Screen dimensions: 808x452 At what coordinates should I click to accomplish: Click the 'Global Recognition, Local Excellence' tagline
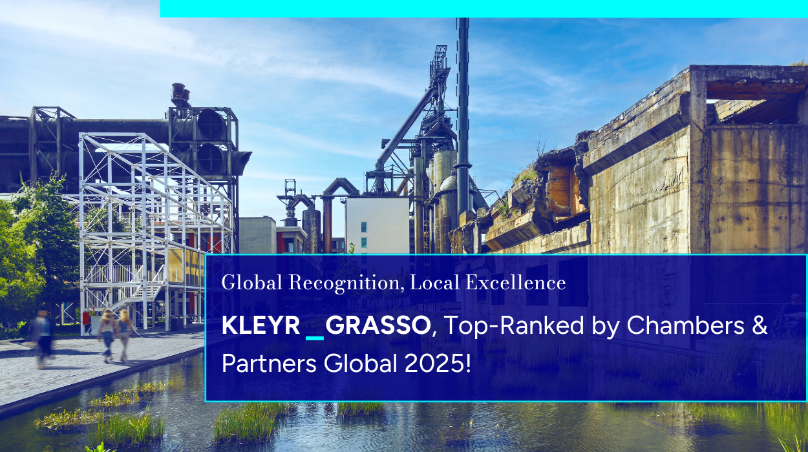(393, 283)
